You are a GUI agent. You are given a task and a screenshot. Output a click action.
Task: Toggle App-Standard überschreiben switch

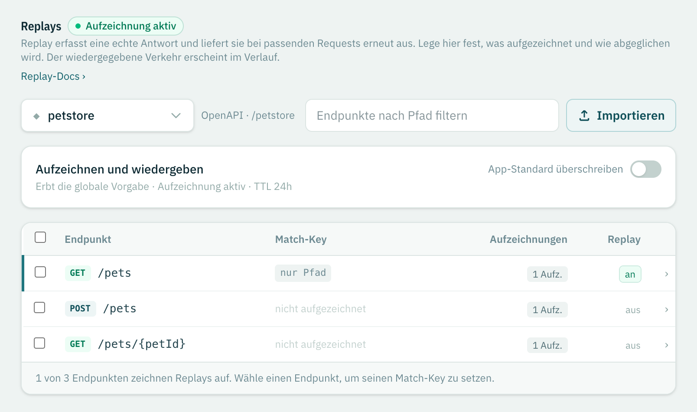[646, 169]
